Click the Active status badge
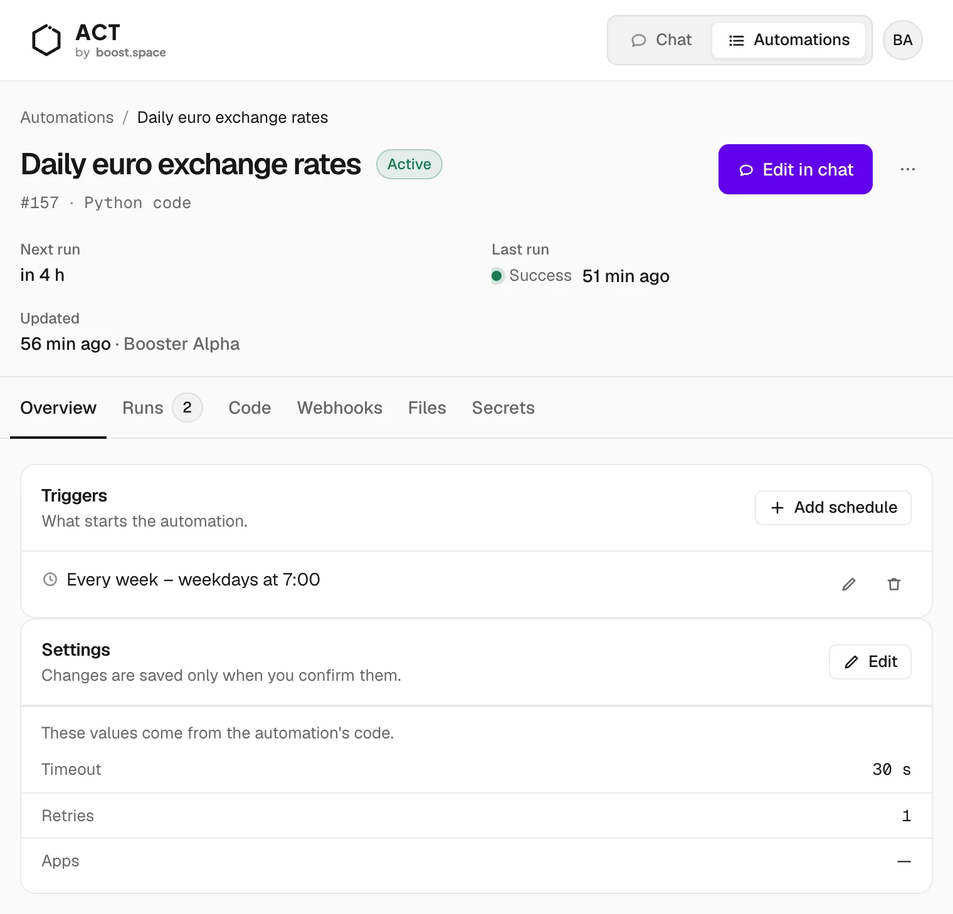This screenshot has height=914, width=953. point(409,164)
